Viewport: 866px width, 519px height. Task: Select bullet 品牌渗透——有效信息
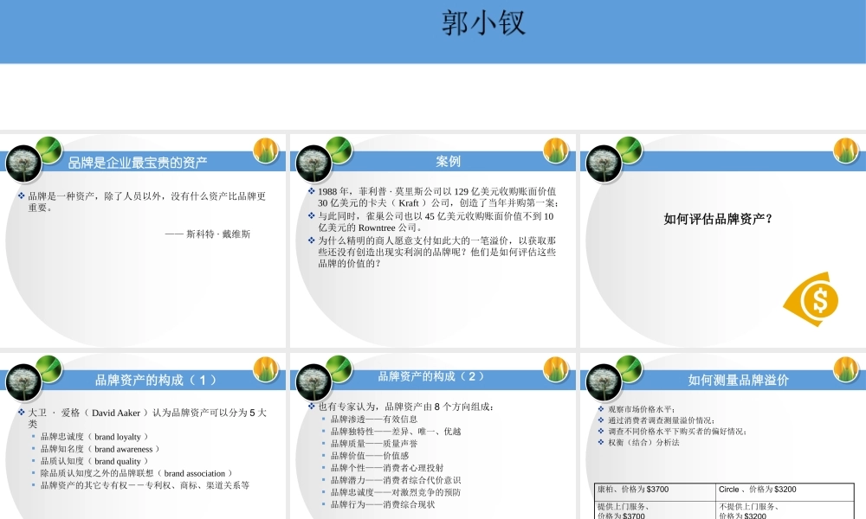[374, 420]
